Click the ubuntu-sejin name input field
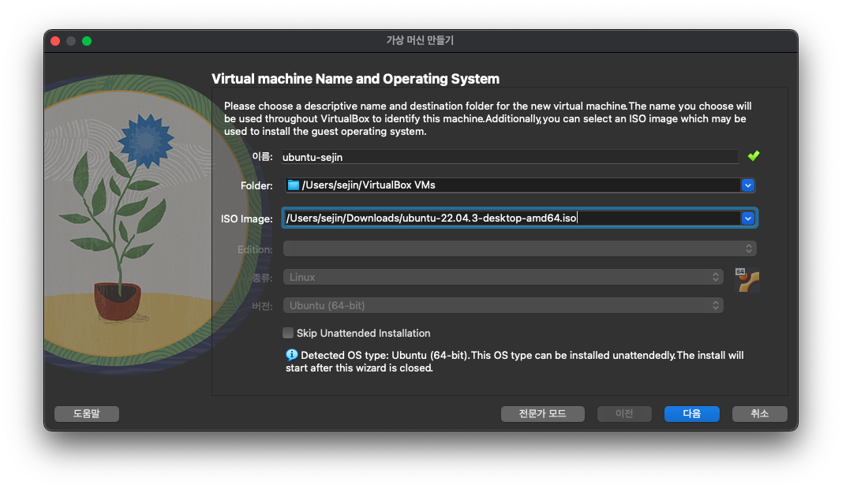Viewport: 842px width, 489px height. click(x=510, y=157)
